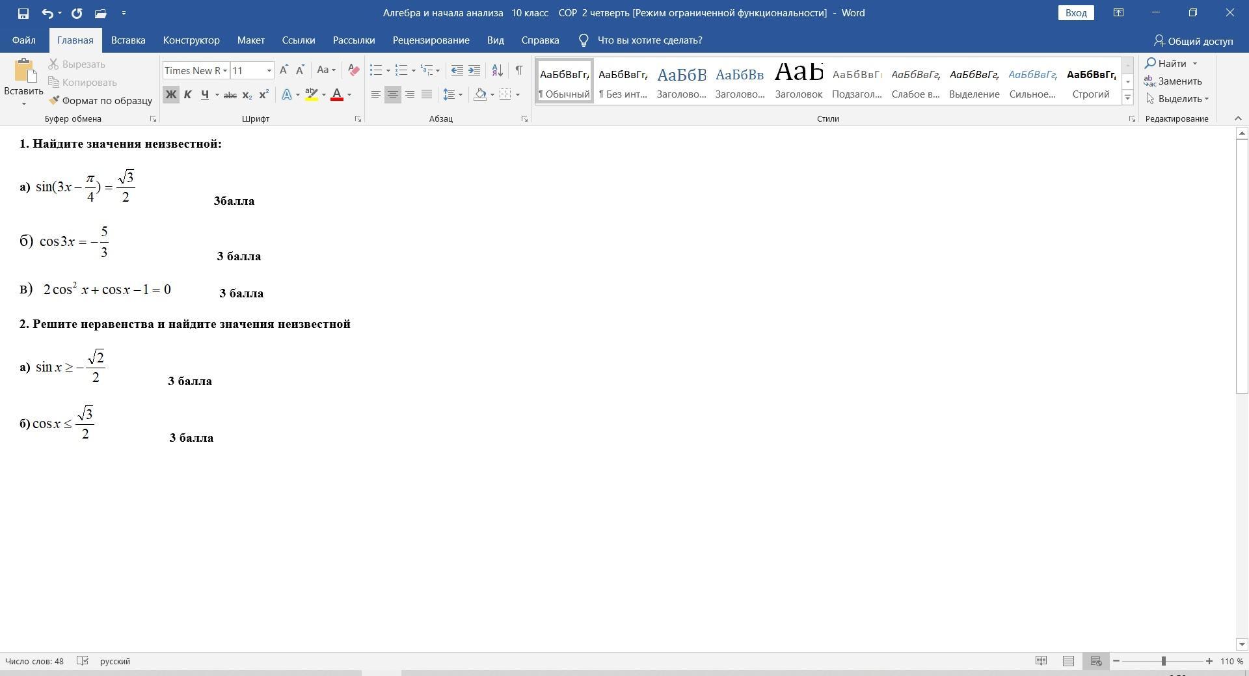Viewport: 1249px width, 676px height.
Task: Click the zoom slider handle
Action: 1163,661
